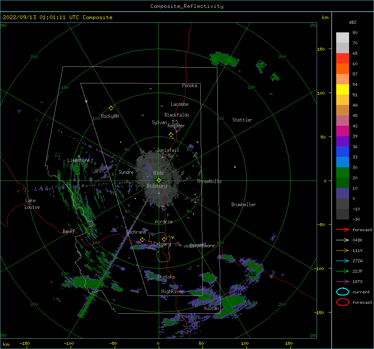Click the gray clutter echo around Olds

pos(159,179)
